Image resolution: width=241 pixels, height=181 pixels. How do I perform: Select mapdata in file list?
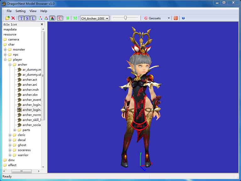tap(10, 29)
